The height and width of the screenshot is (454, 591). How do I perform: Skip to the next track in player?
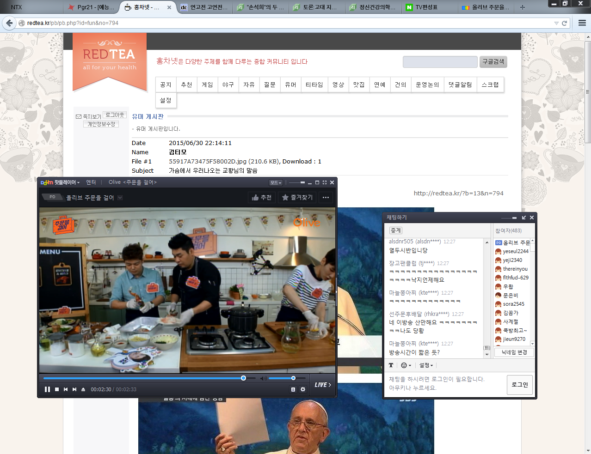pyautogui.click(x=74, y=389)
